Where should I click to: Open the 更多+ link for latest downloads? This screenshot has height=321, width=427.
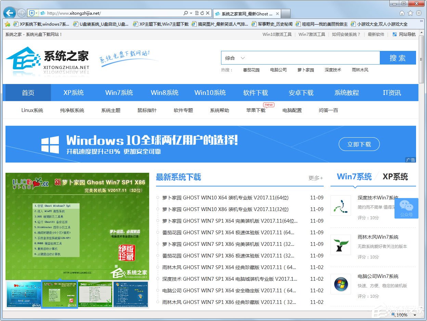point(315,178)
